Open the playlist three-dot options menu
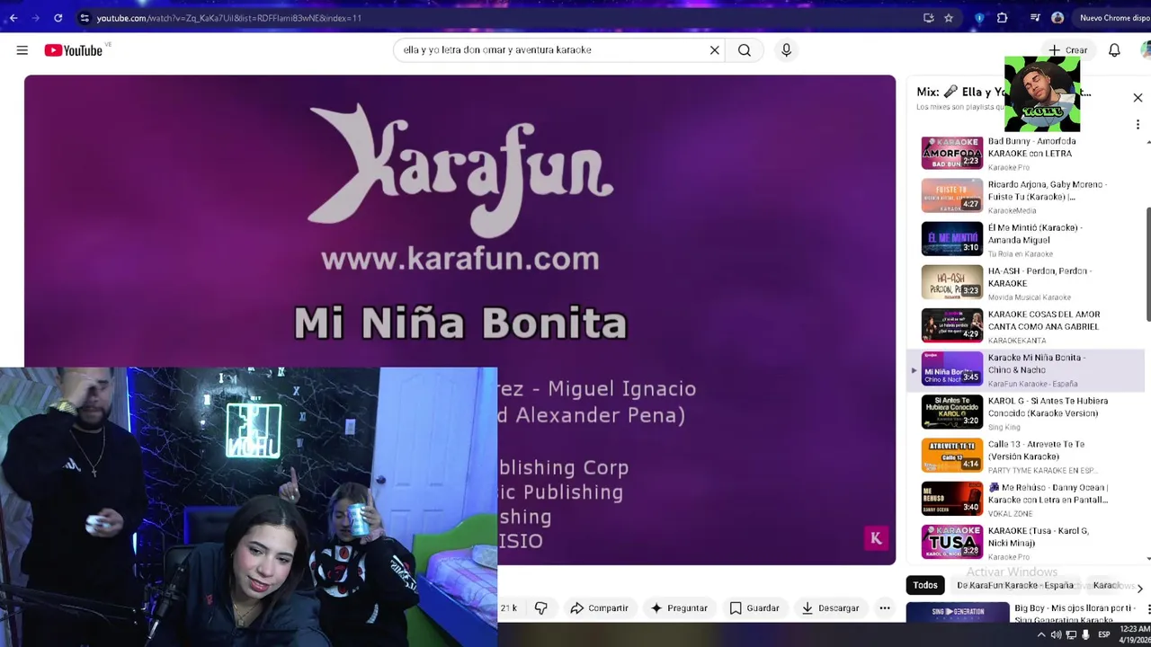This screenshot has width=1151, height=647. [1138, 124]
